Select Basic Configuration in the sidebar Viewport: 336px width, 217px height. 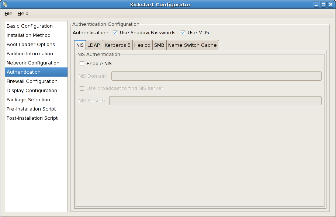pyautogui.click(x=30, y=26)
